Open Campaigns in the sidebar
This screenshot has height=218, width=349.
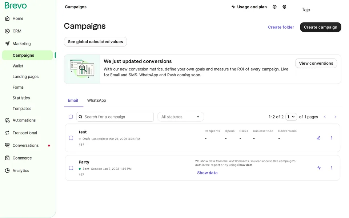pyautogui.click(x=27, y=55)
